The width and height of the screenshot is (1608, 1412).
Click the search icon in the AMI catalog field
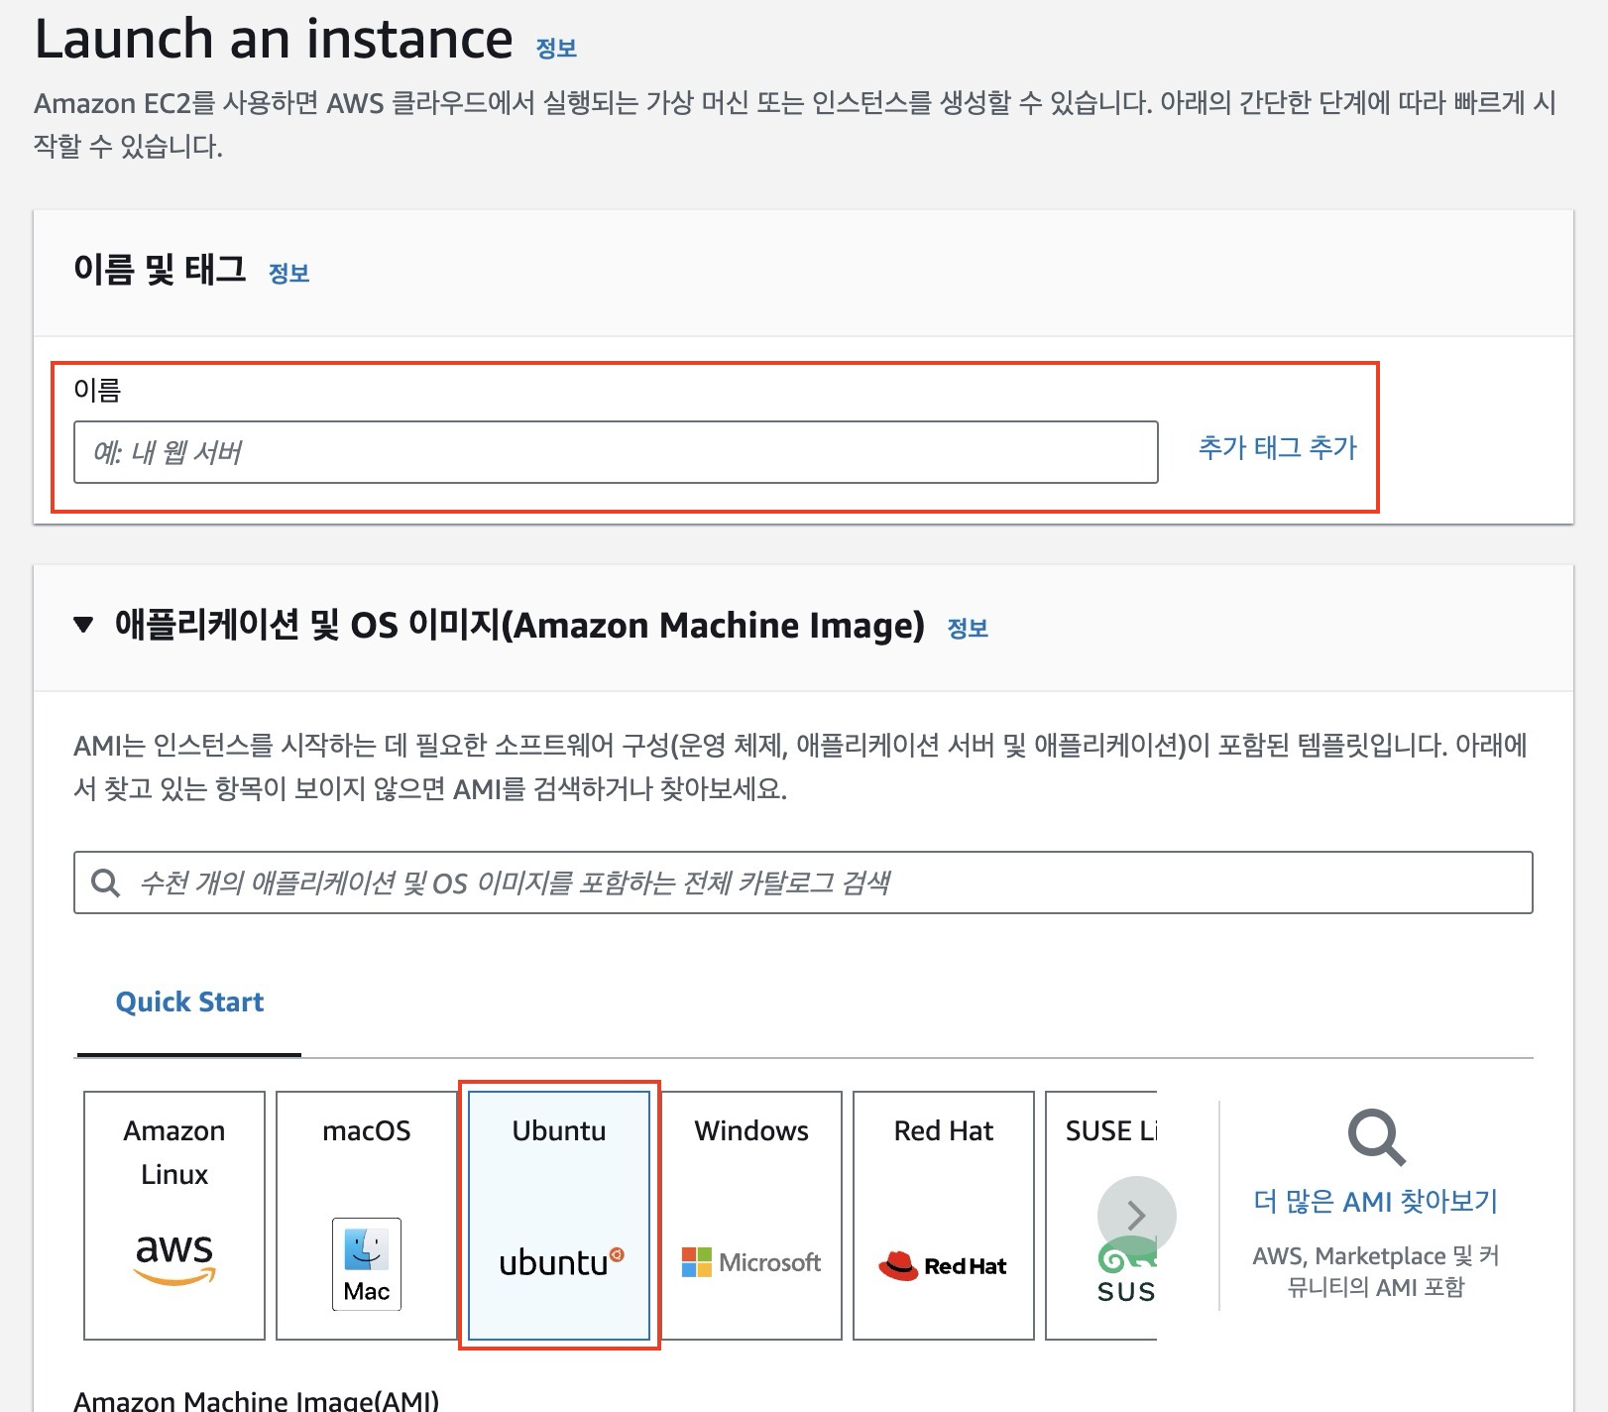tap(105, 882)
